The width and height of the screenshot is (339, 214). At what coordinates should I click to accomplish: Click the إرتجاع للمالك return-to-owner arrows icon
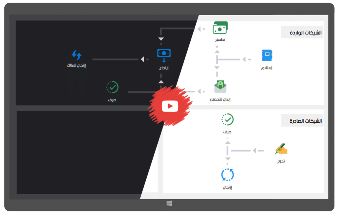tap(77, 55)
